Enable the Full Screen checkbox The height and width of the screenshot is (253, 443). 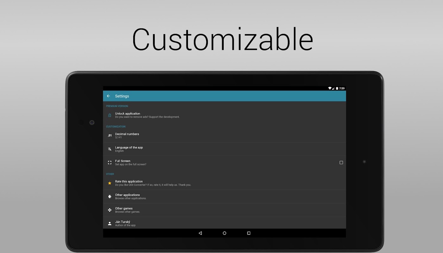[x=341, y=163]
